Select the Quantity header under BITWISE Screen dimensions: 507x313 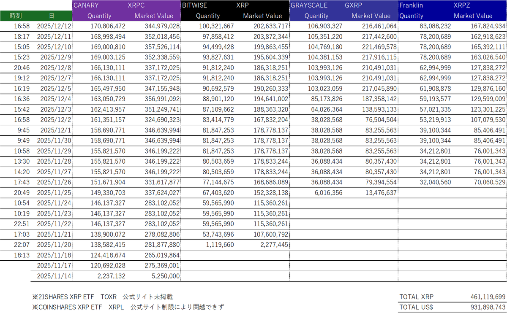tap(208, 16)
